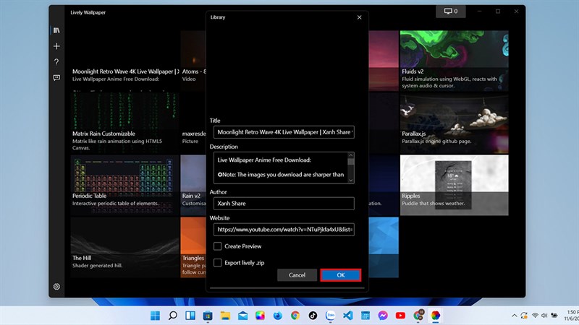The width and height of the screenshot is (579, 325).
Task: Open the feedback chat bubble icon
Action: [56, 78]
